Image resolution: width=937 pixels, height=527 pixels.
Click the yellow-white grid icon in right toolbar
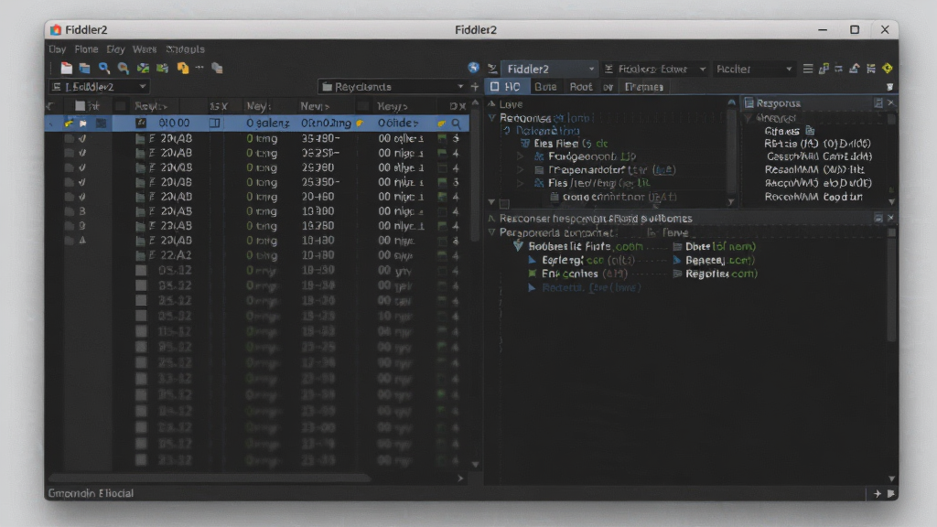(871, 69)
